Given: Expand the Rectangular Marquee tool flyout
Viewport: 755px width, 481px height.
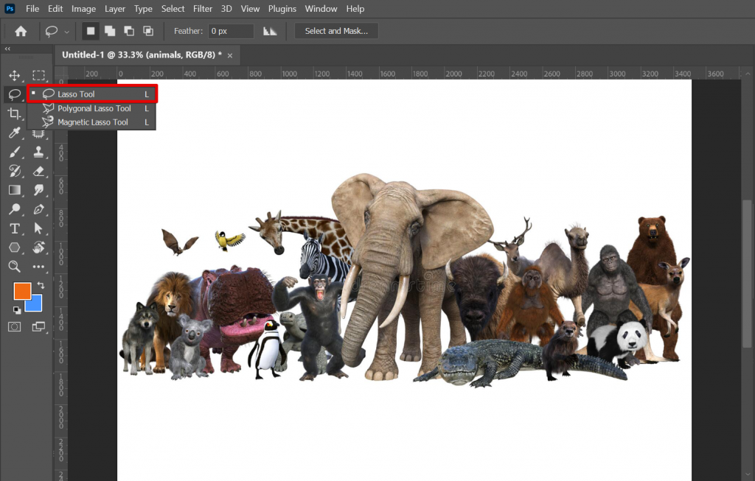Looking at the screenshot, I should 38,75.
